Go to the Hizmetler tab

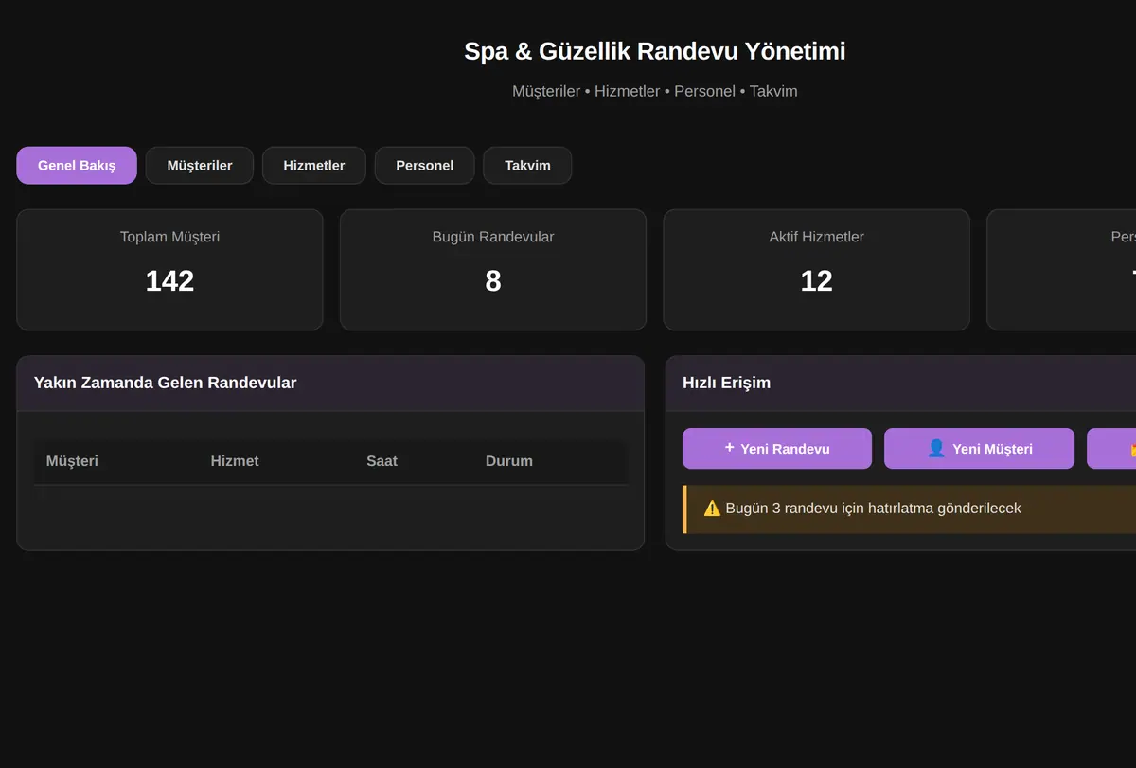coord(314,166)
